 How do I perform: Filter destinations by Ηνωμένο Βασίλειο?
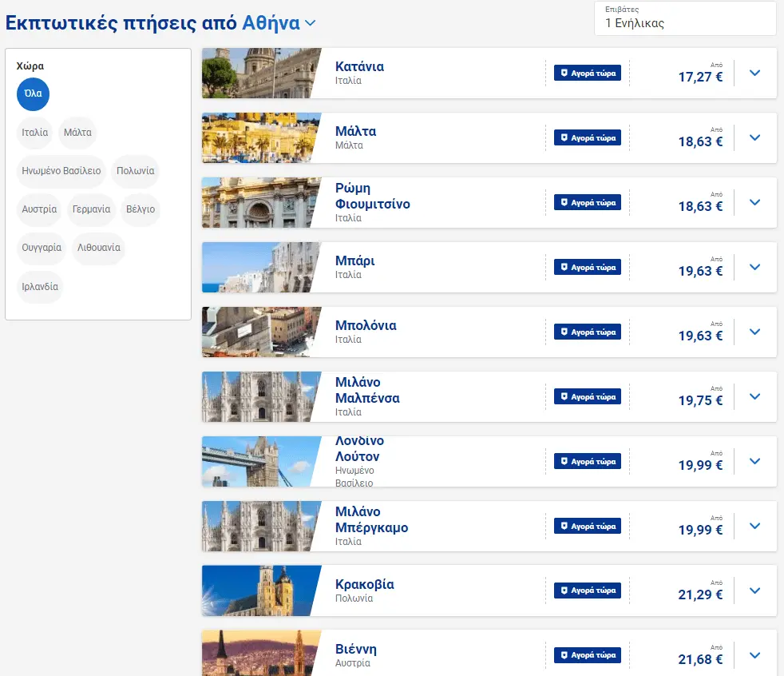[61, 171]
